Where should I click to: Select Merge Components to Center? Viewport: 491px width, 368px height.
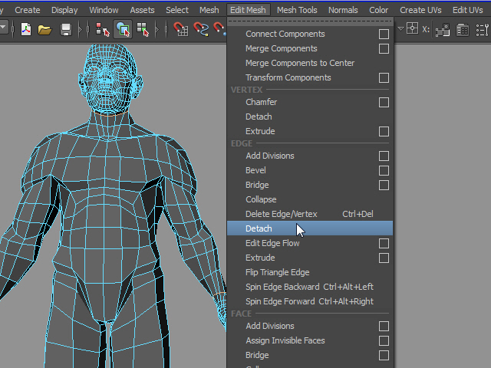(299, 63)
